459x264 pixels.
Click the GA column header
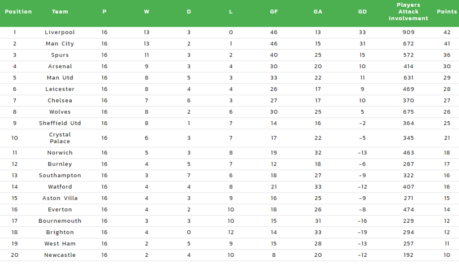tap(318, 12)
